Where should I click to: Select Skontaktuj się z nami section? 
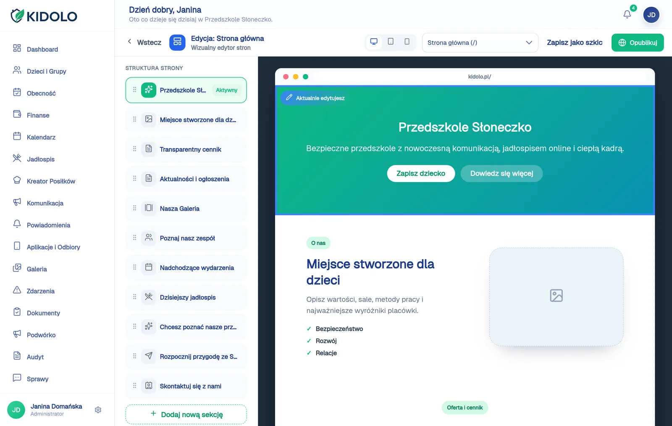coord(186,386)
